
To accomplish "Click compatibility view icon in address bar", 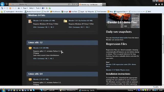I will (73, 4).
